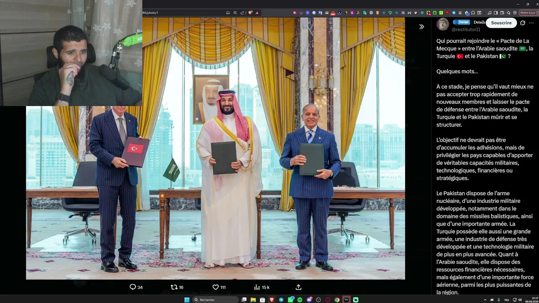Click the Saudi flag emoji in the tweet
This screenshot has width=539, height=303.
coord(523,49)
